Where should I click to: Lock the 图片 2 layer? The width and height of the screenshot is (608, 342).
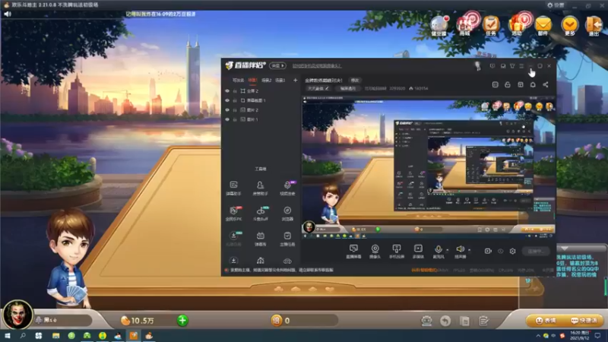(235, 110)
